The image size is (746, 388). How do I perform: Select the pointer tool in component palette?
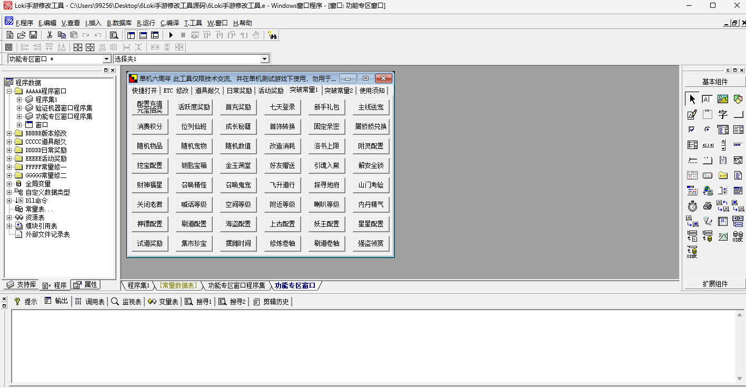point(692,99)
